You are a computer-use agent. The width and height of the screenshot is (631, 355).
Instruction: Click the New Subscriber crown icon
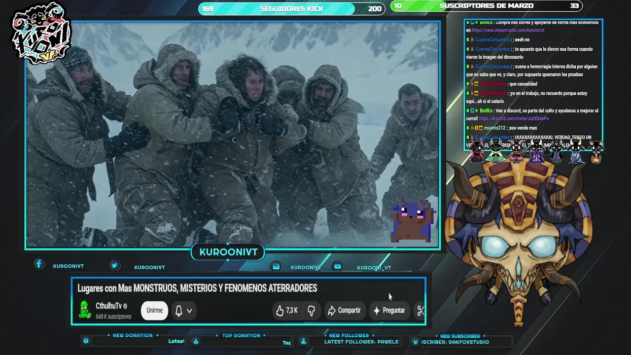point(415,342)
